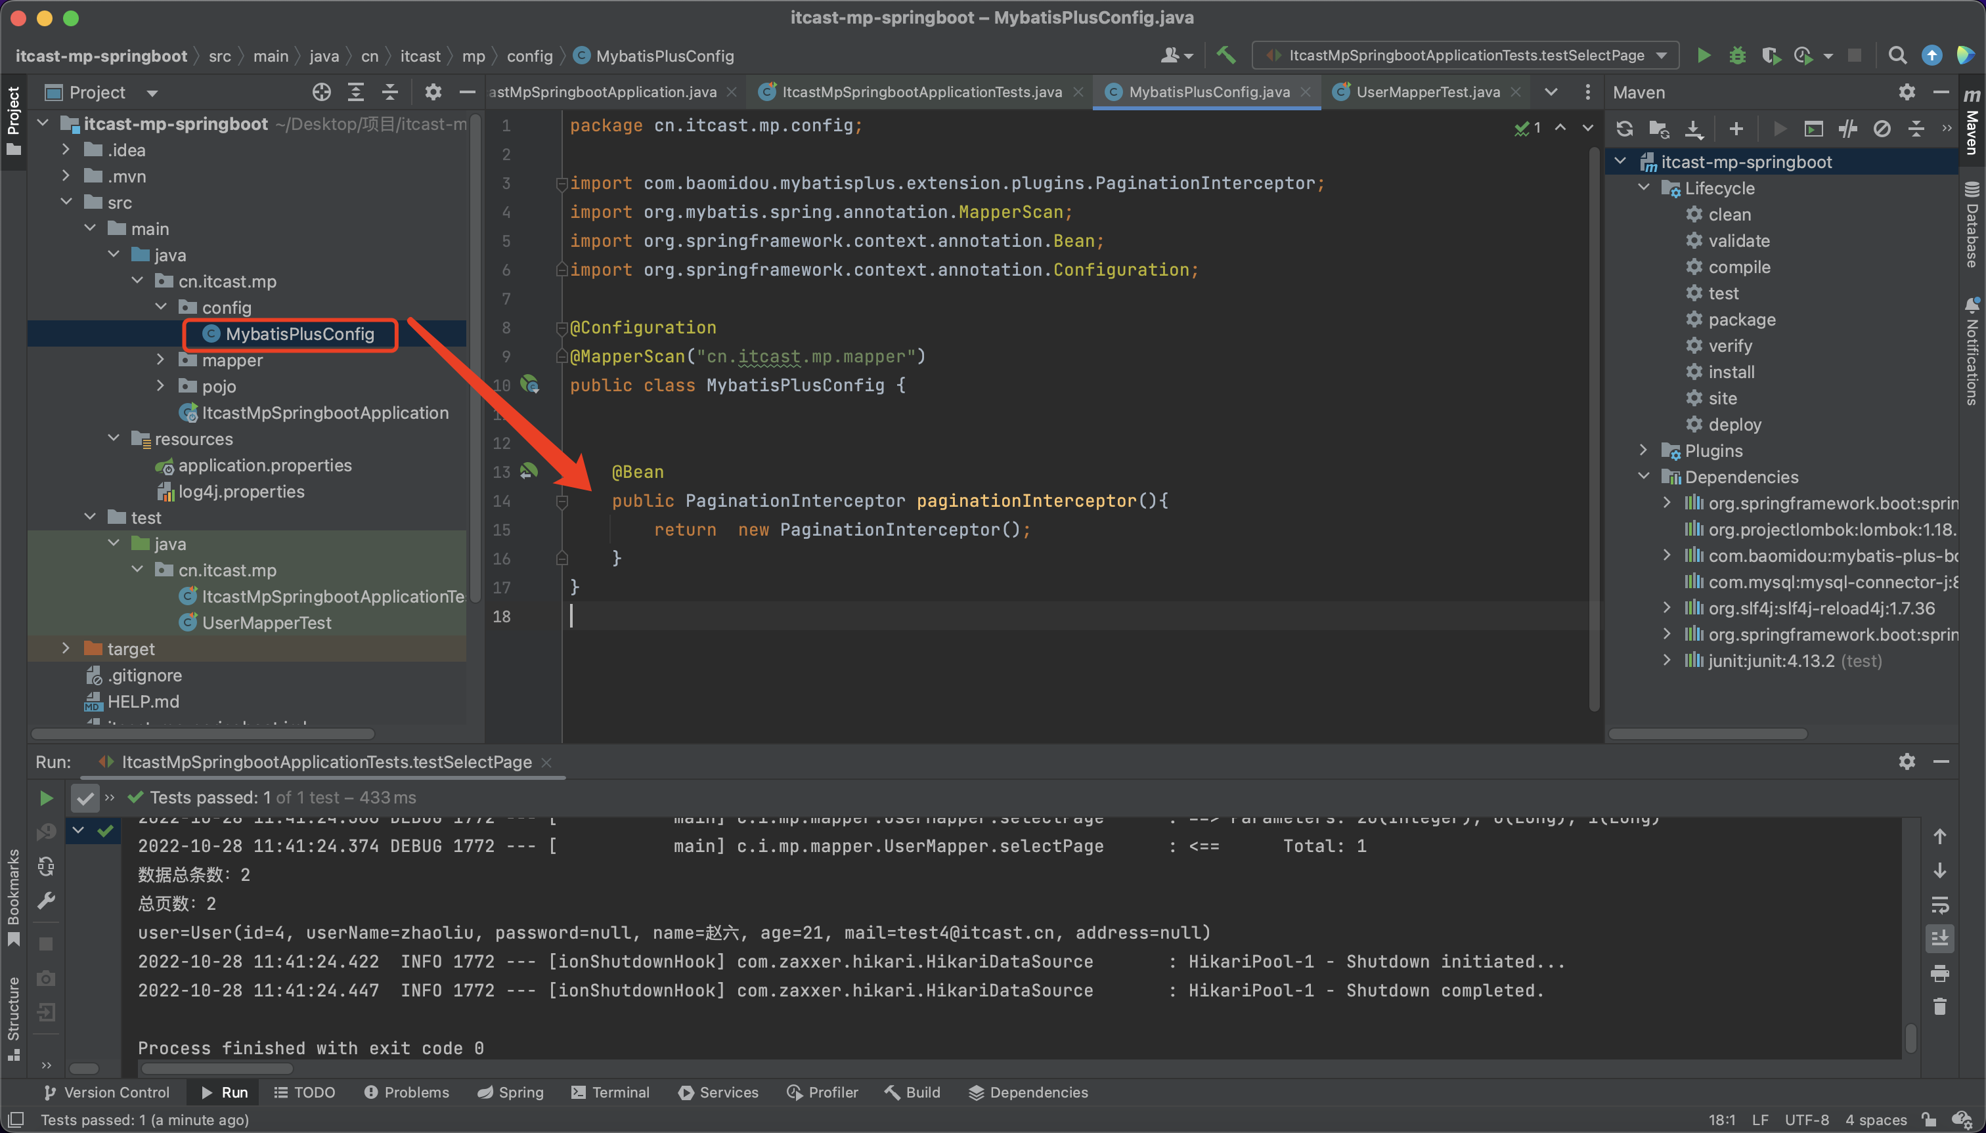Click the Build project hammer icon
This screenshot has height=1133, width=1986.
[1225, 55]
